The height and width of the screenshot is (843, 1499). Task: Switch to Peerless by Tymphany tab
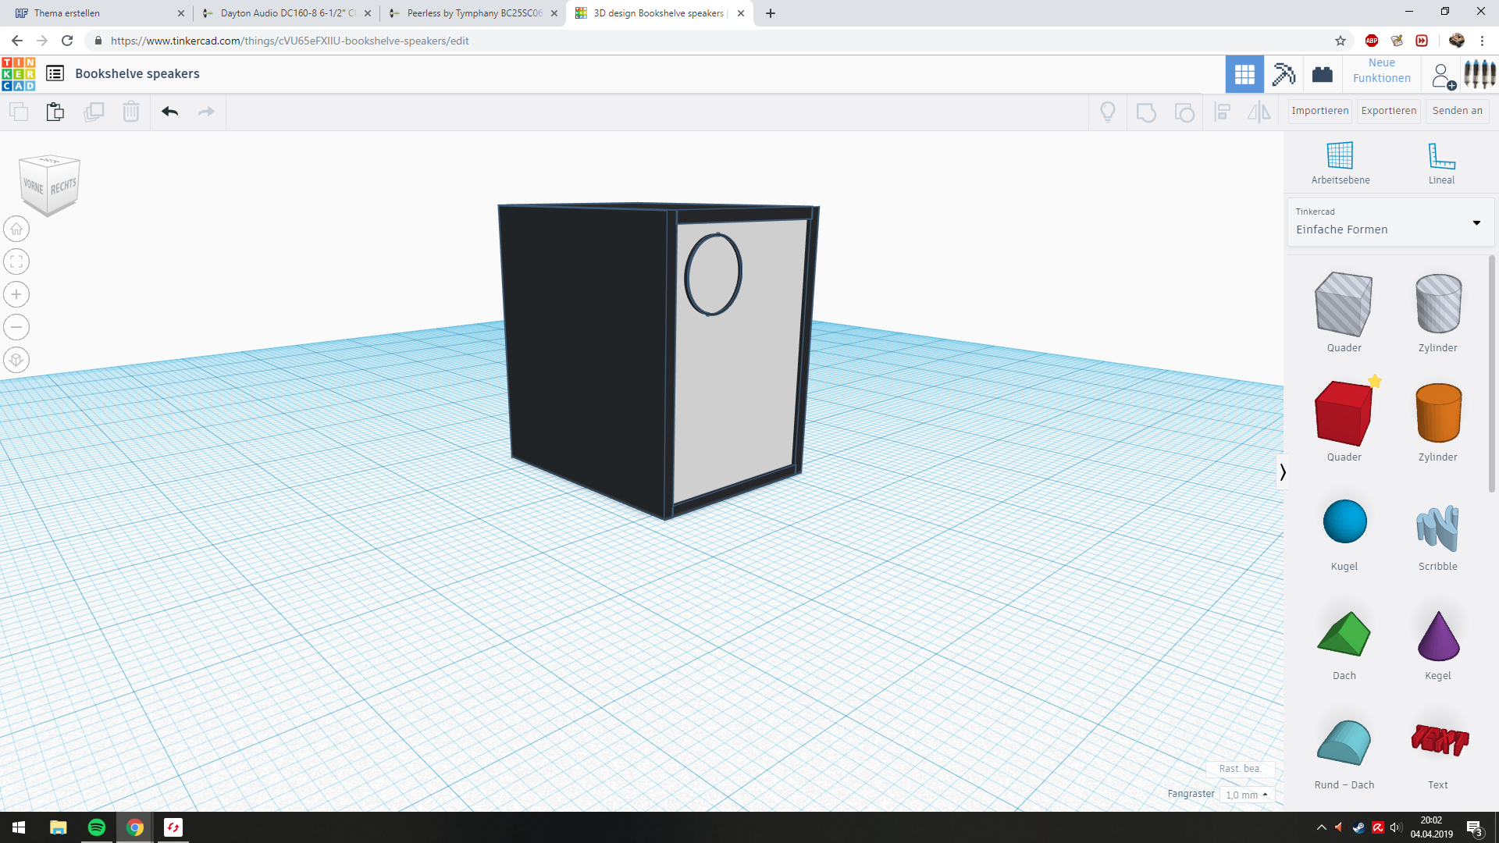coord(474,13)
